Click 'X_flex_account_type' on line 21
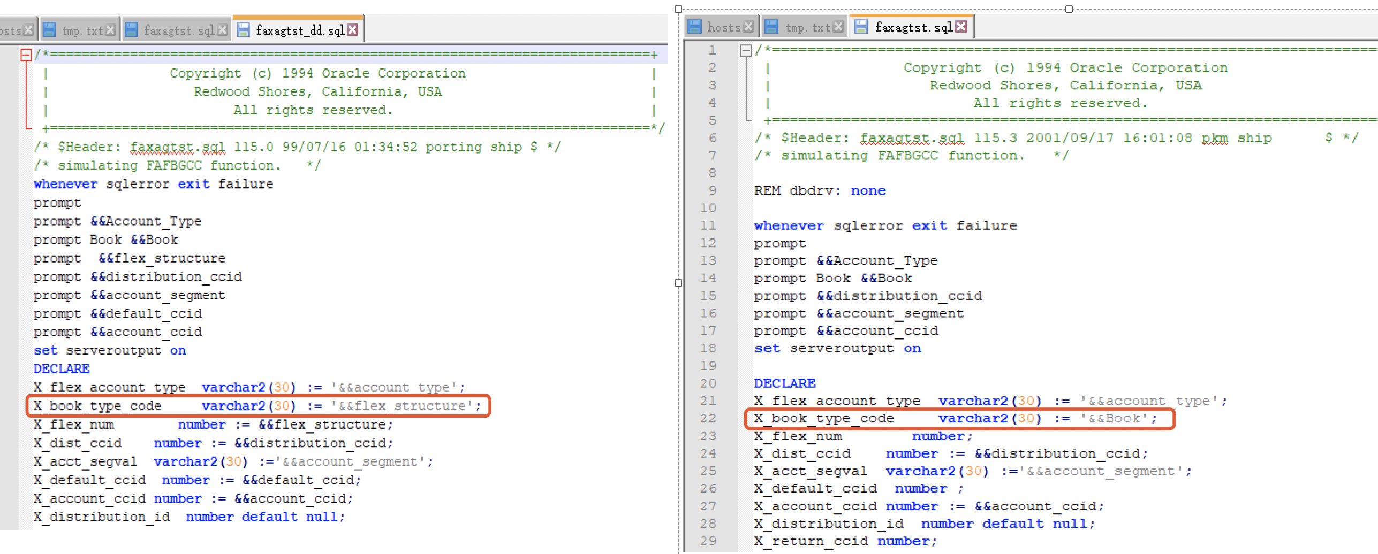This screenshot has height=554, width=1378. coord(990,401)
